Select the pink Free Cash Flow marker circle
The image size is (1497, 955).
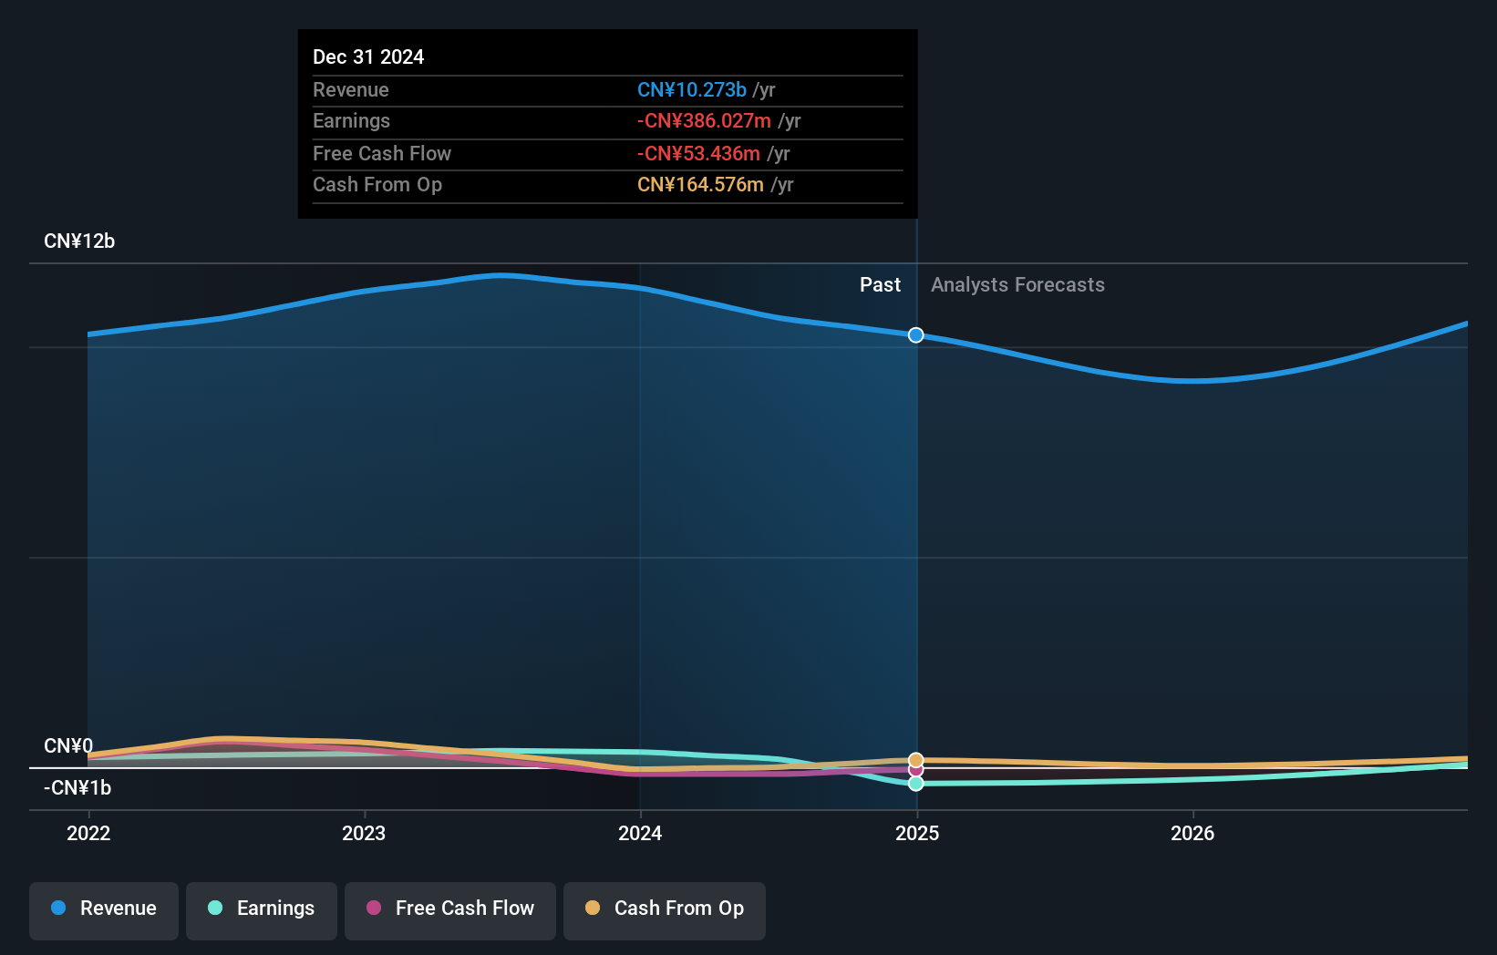point(915,770)
